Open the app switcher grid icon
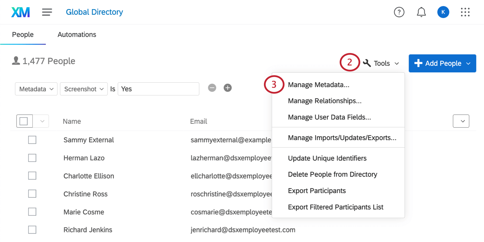The height and width of the screenshot is (242, 484). pyautogui.click(x=465, y=12)
